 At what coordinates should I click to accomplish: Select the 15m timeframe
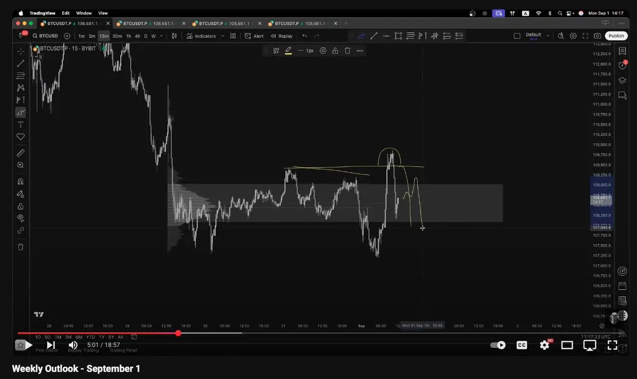point(104,36)
